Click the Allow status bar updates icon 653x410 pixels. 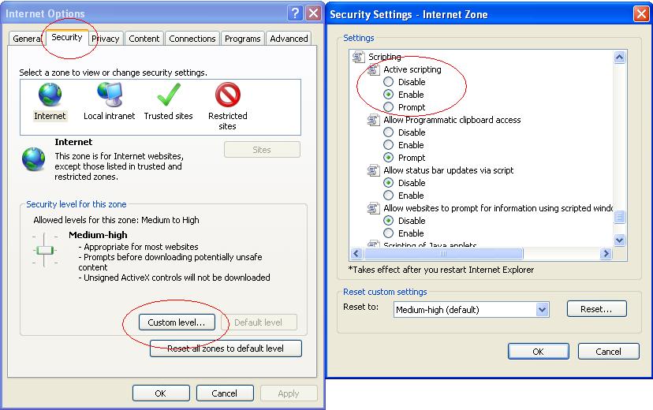coord(373,170)
